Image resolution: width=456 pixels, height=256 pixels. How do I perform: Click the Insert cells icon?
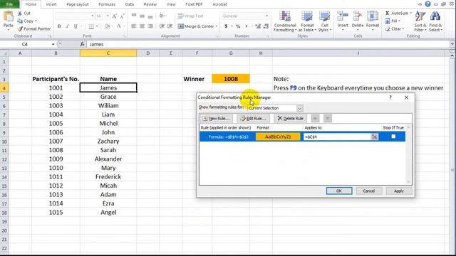(x=343, y=16)
